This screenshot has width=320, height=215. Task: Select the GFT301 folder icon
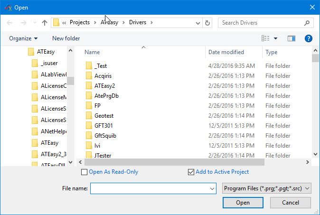89,125
